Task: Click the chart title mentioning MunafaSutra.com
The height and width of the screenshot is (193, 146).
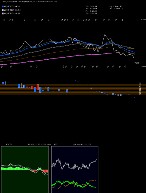Action: pos(29,2)
